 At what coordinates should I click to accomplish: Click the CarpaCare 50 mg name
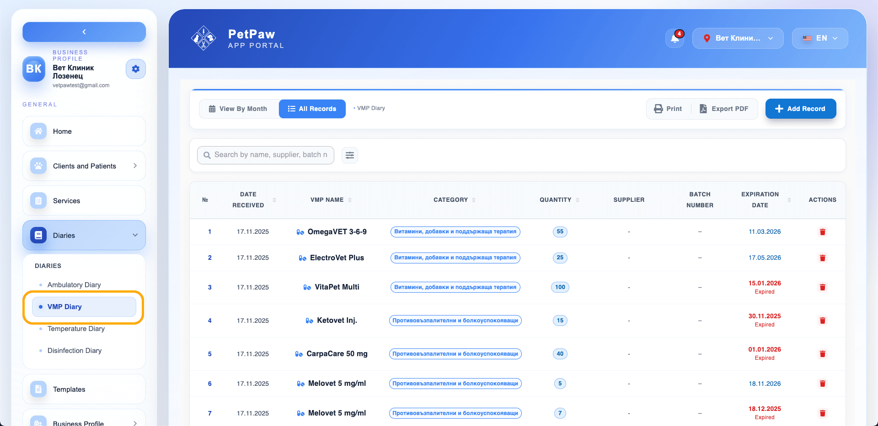337,354
